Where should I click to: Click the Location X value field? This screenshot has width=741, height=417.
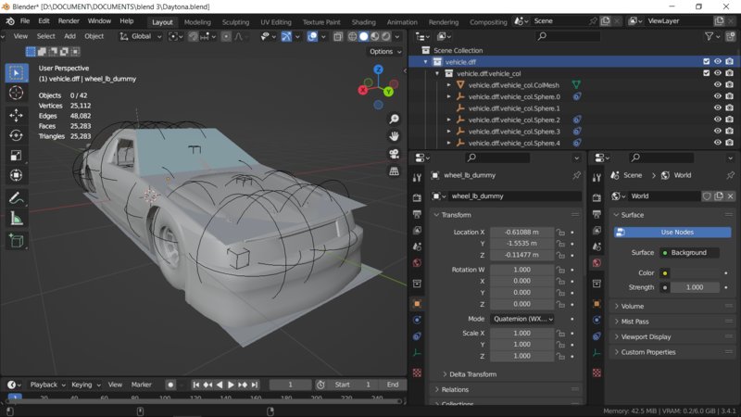(521, 233)
